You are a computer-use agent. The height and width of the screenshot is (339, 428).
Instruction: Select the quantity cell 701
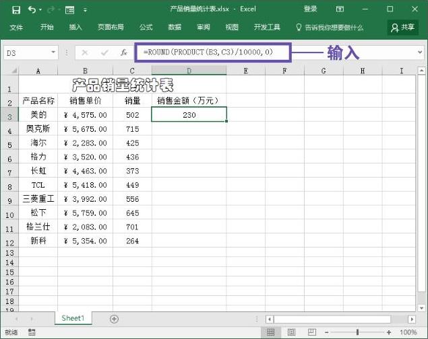point(132,227)
